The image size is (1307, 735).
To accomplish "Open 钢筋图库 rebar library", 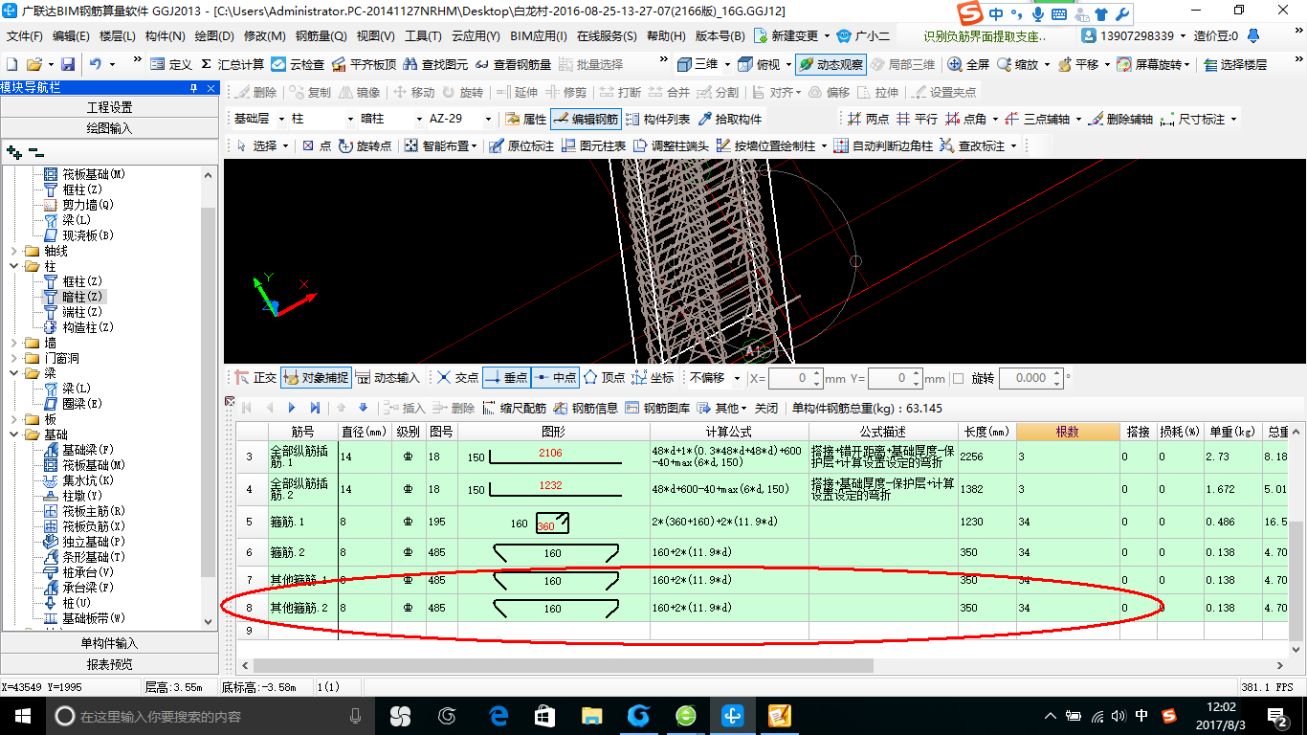I will tap(657, 408).
